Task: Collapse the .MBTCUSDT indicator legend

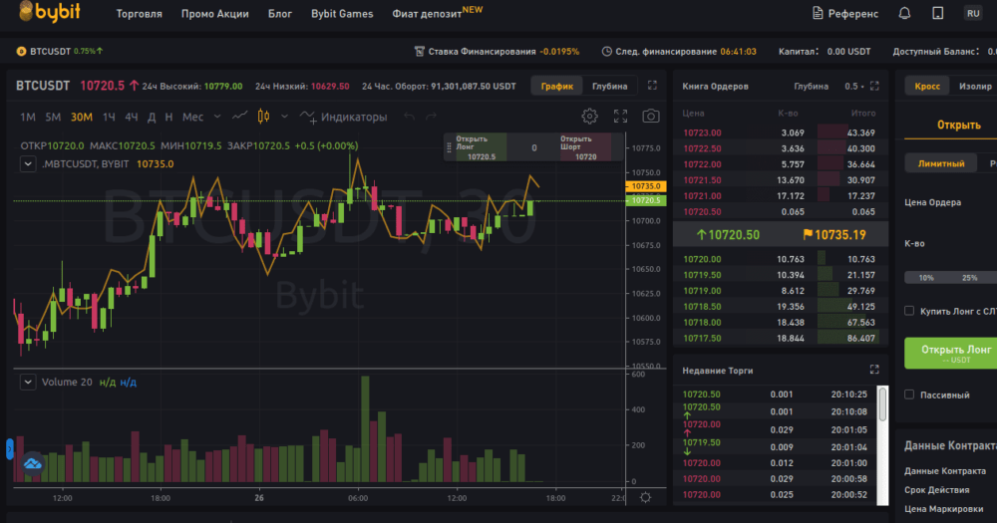Action: (28, 163)
